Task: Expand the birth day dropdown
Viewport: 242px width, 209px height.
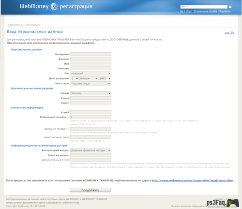Action: (x=75, y=78)
